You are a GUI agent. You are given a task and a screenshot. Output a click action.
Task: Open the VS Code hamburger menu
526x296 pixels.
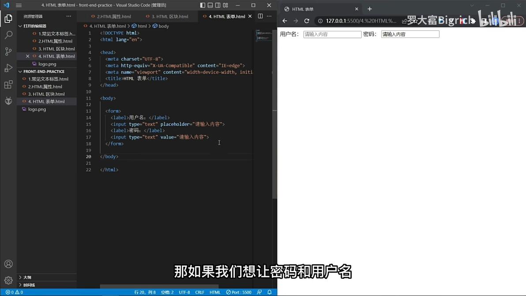(x=19, y=5)
